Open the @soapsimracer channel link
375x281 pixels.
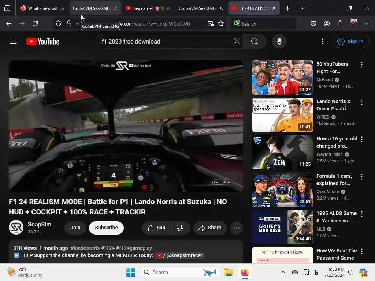tap(179, 255)
